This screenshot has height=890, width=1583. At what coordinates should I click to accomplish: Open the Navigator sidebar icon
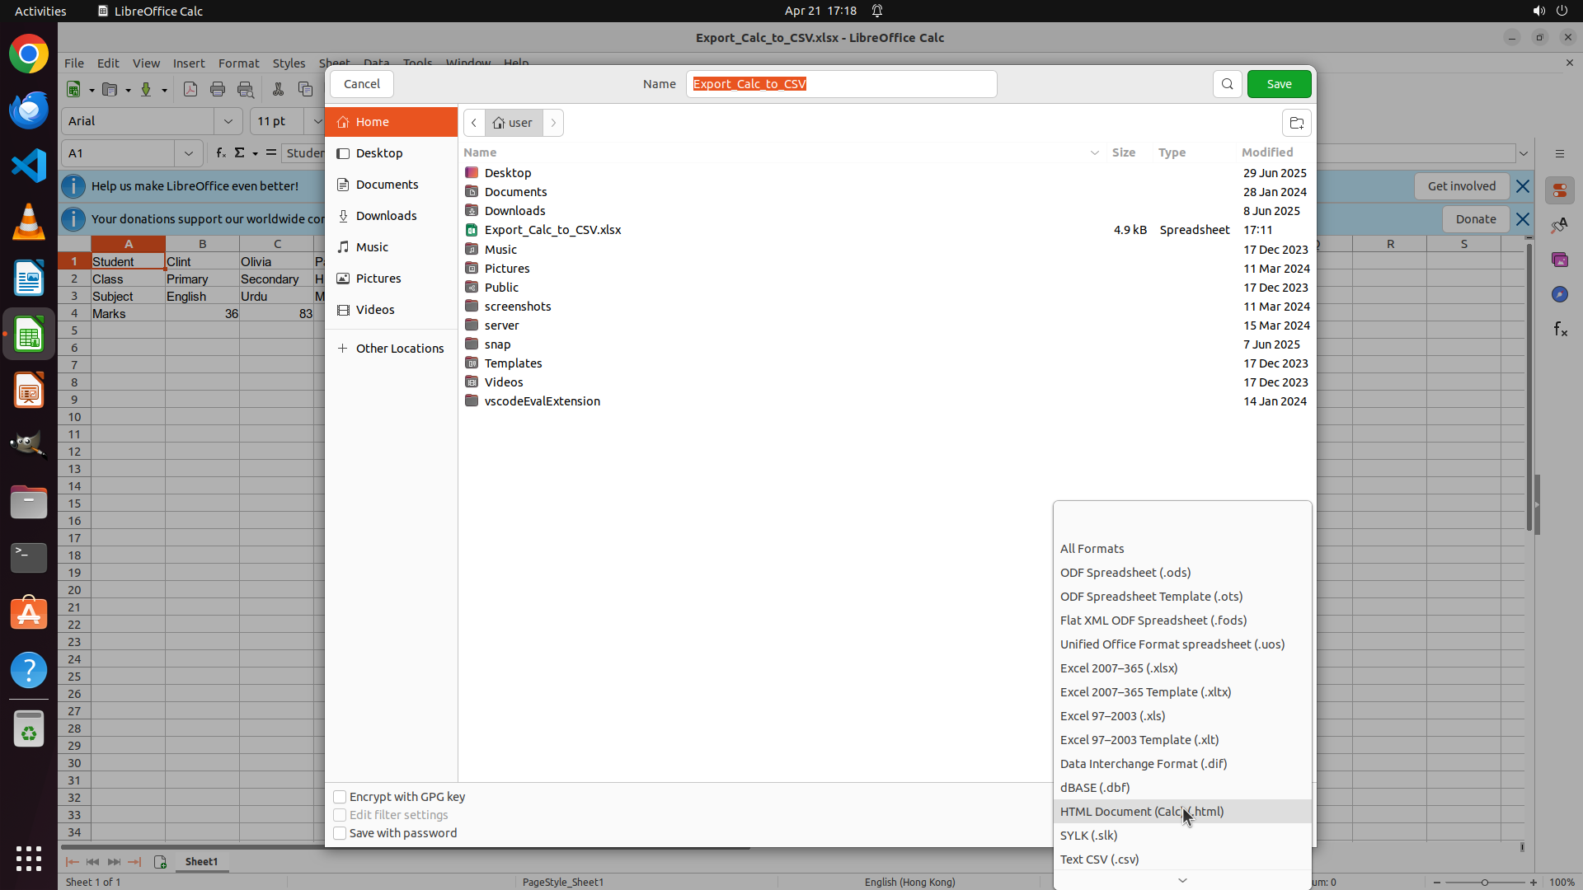coord(1560,294)
